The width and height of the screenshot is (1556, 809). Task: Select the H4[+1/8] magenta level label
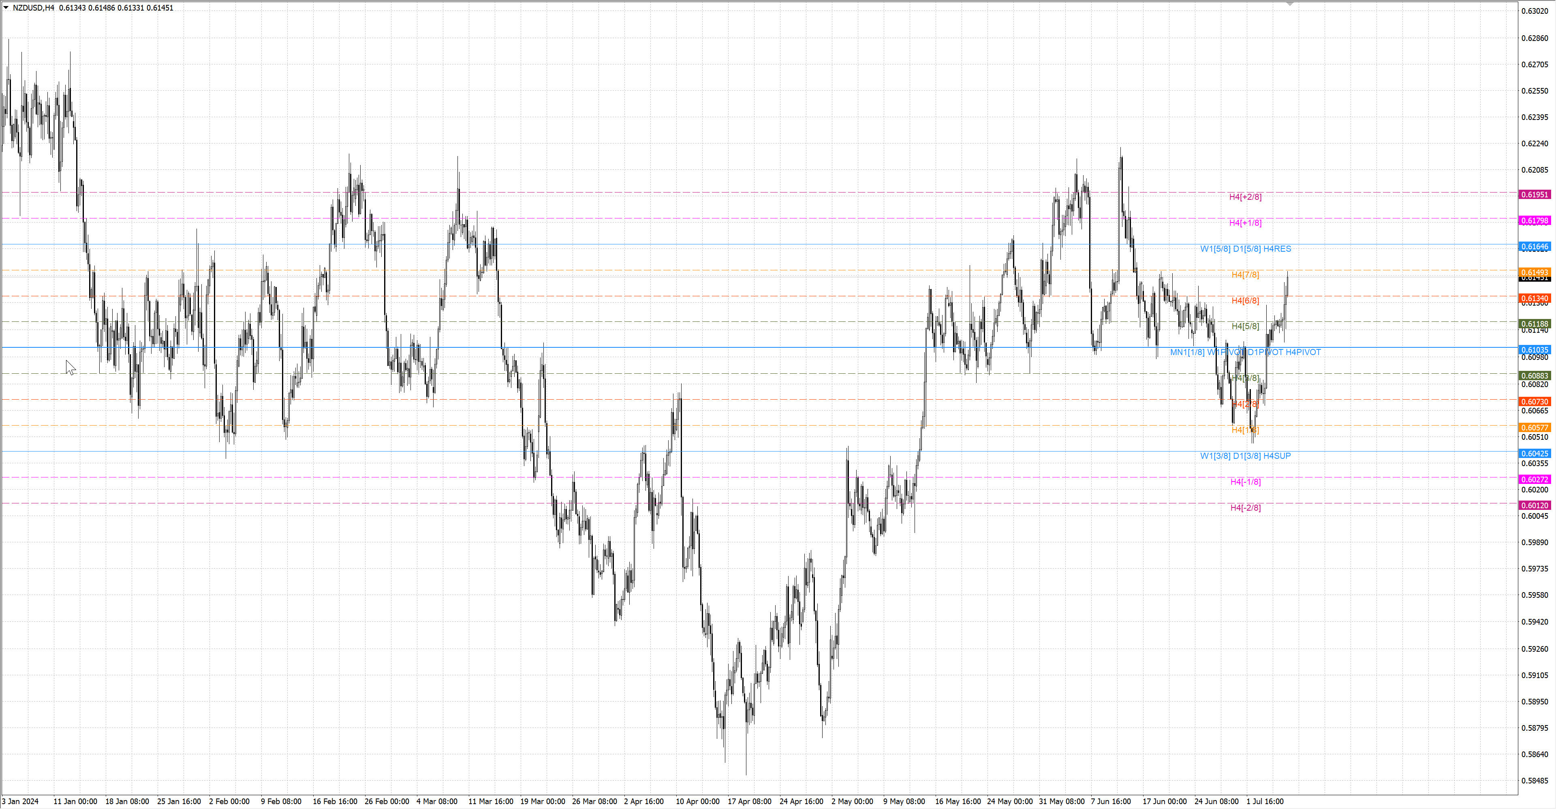(x=1245, y=223)
